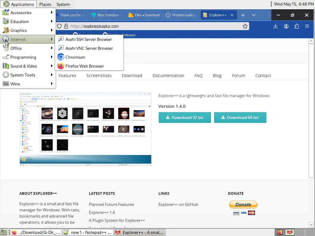Click the Education category icon
Screen dimensions: 315x236
pyautogui.click(x=6, y=21)
